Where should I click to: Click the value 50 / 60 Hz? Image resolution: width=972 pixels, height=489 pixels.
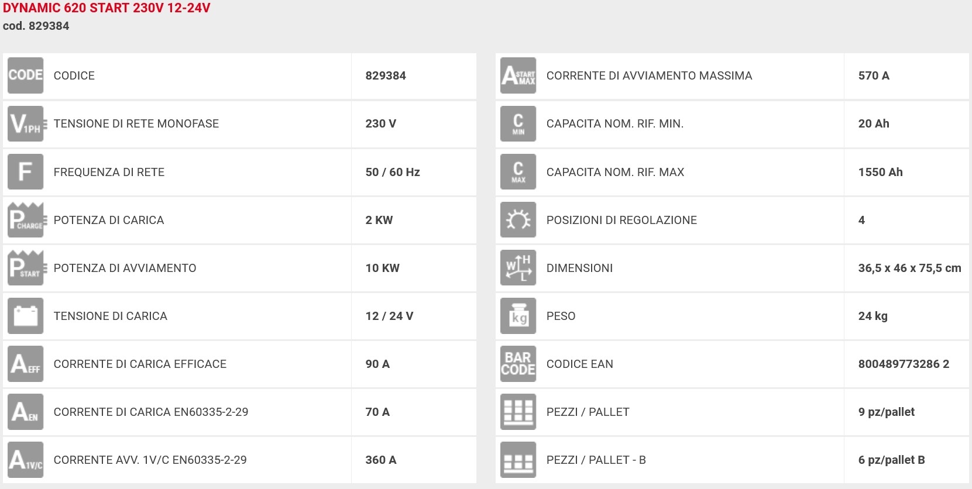[393, 172]
